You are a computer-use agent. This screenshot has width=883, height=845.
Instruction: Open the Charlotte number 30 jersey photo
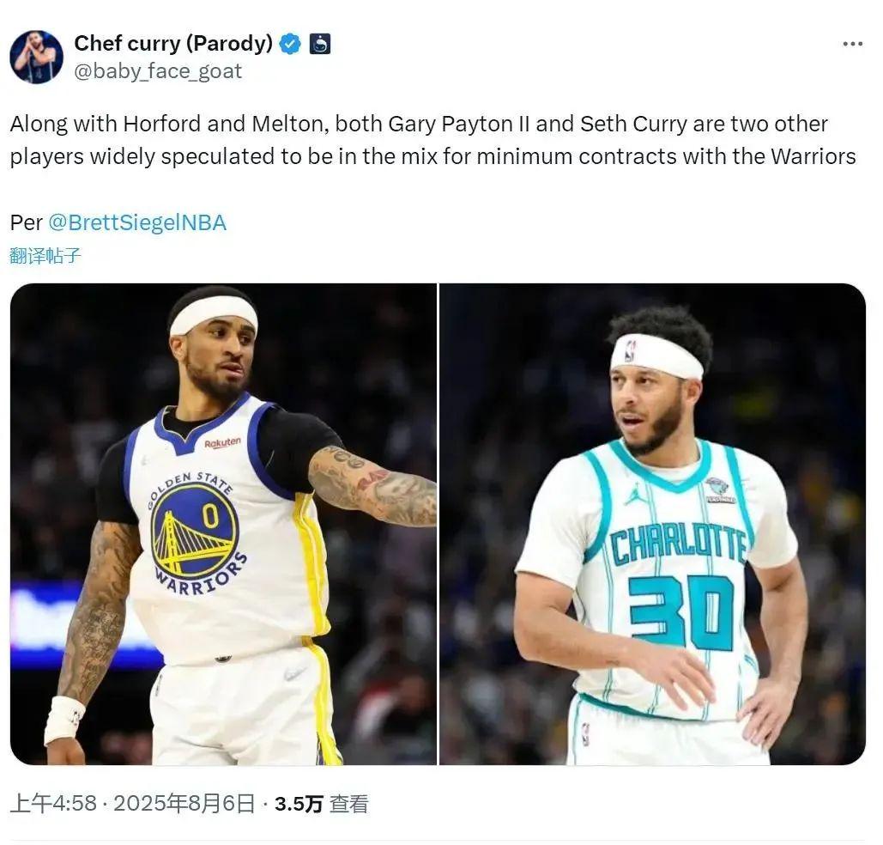(653, 524)
